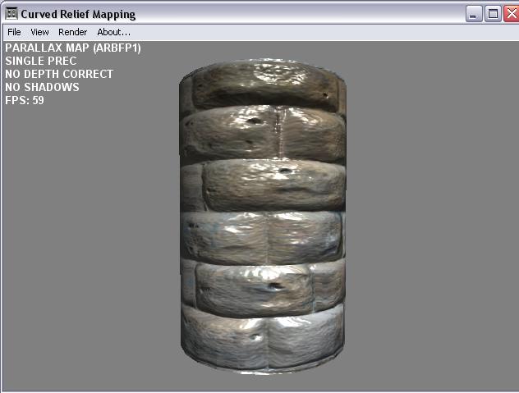Open the File menu
519x393 pixels.
click(x=14, y=32)
